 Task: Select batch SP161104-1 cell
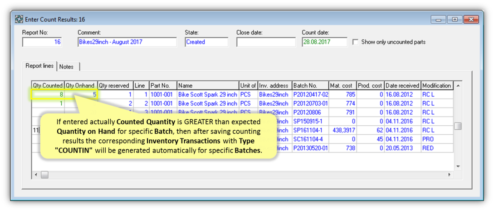(310, 130)
